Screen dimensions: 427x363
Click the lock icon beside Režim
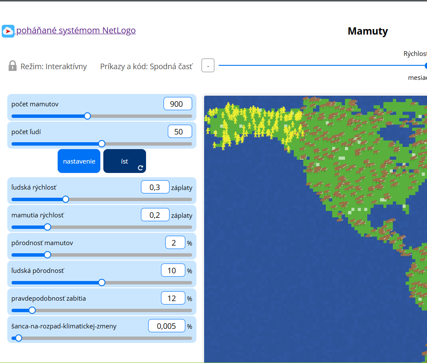click(12, 66)
